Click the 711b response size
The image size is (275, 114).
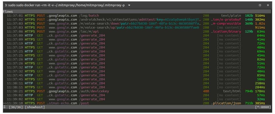point(249,103)
